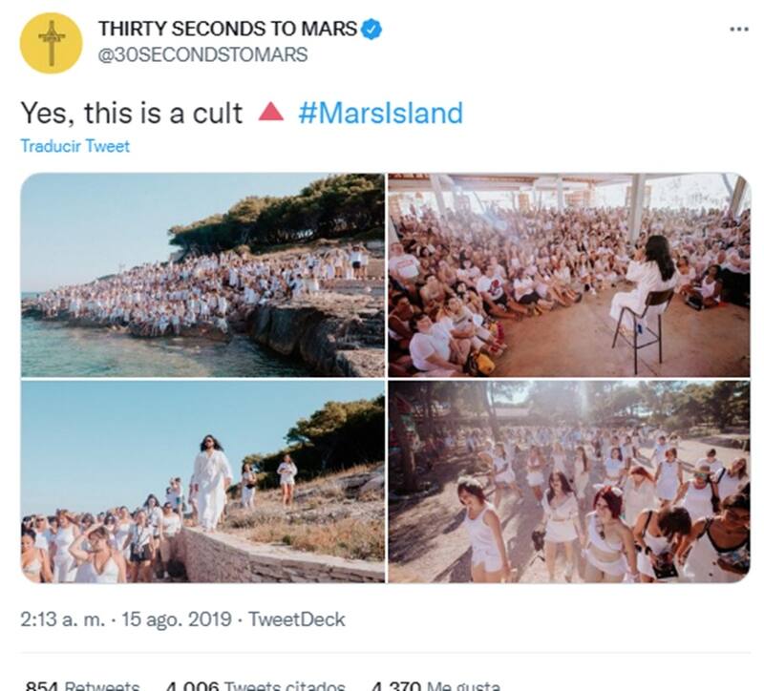764x691 pixels.
Task: Open the #MarsIsland hashtag
Action: [380, 113]
